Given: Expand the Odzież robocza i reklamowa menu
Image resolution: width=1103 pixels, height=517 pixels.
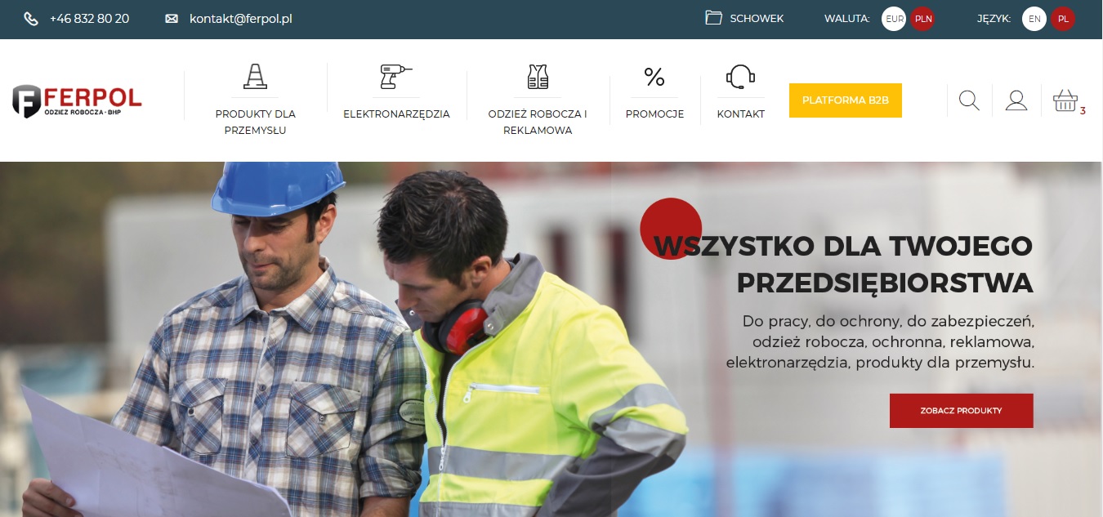Looking at the screenshot, I should [538, 122].
